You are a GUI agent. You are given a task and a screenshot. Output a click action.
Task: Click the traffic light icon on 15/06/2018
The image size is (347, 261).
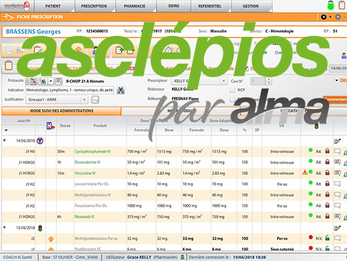[x=40, y=228]
